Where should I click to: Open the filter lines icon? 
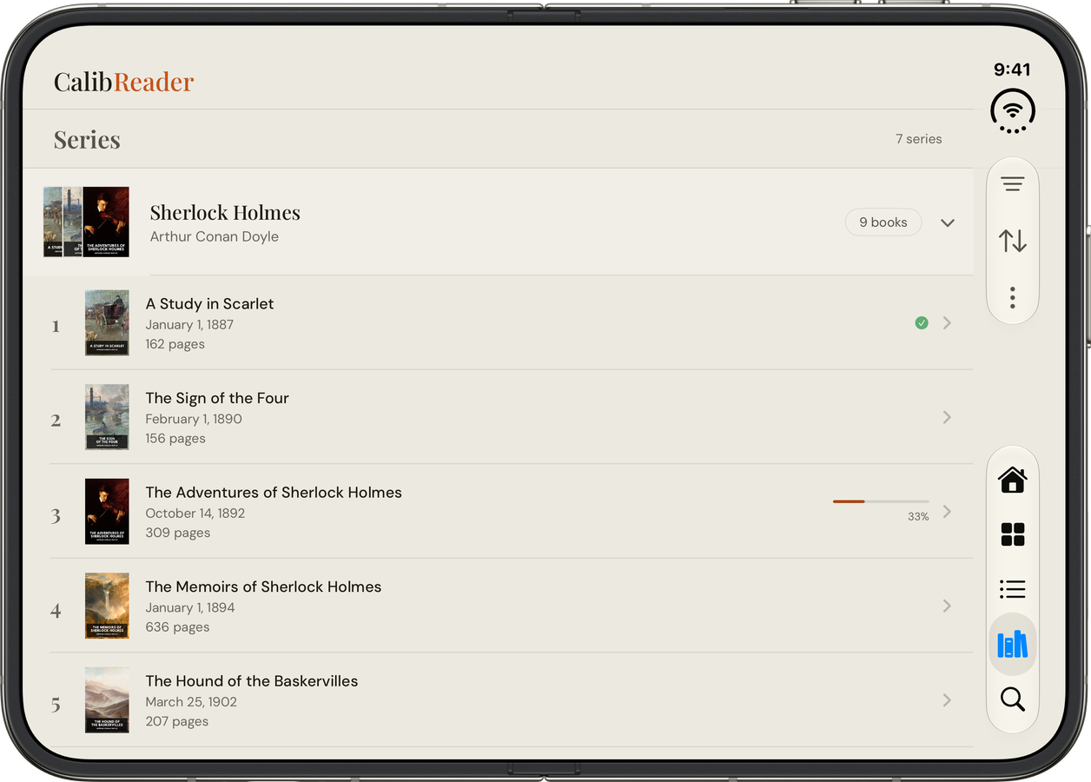pyautogui.click(x=1012, y=184)
